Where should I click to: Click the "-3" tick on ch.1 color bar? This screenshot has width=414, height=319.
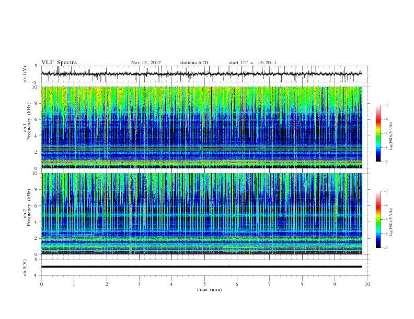385,105
